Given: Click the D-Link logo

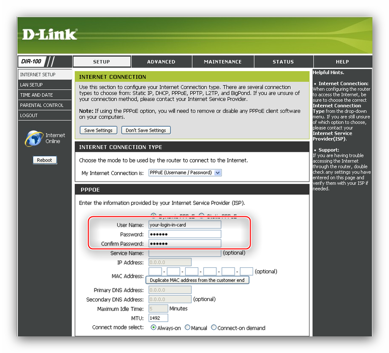Looking at the screenshot, I should pyautogui.click(x=50, y=34).
